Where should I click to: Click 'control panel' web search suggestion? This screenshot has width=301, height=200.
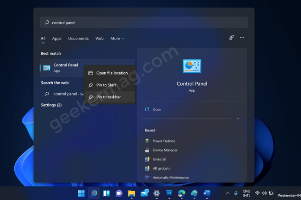tap(64, 94)
